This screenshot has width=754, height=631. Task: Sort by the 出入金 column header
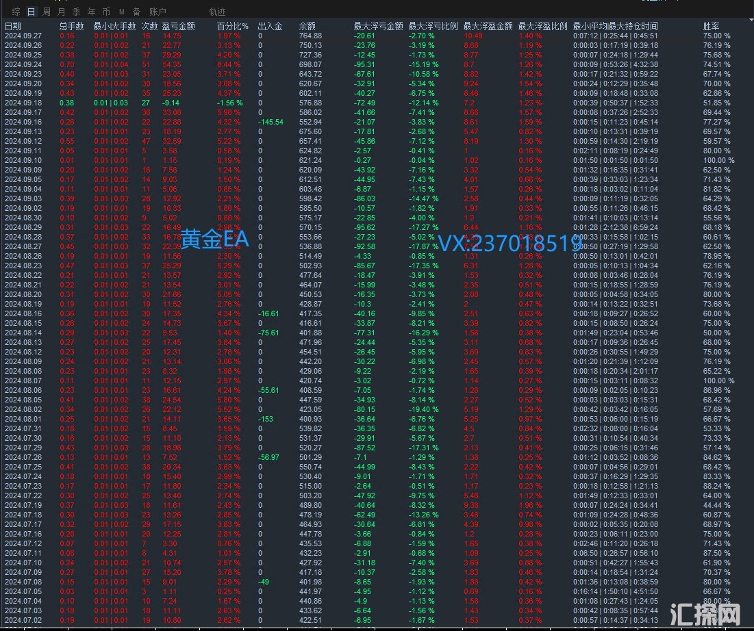(271, 26)
